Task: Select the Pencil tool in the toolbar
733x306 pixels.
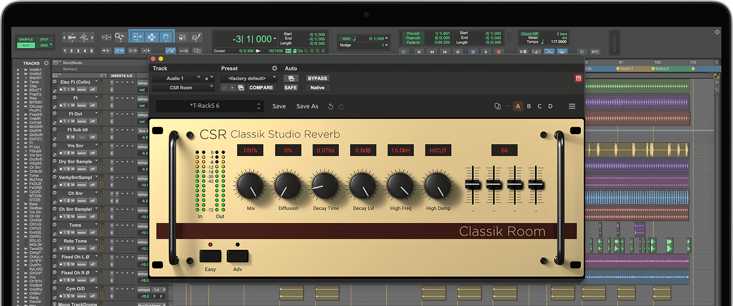Action: 196,37
